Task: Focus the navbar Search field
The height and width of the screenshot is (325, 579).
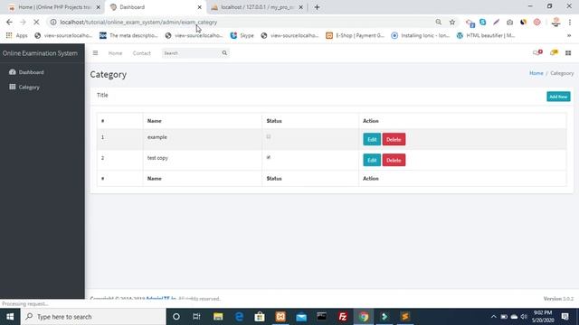Action: pyautogui.click(x=191, y=53)
